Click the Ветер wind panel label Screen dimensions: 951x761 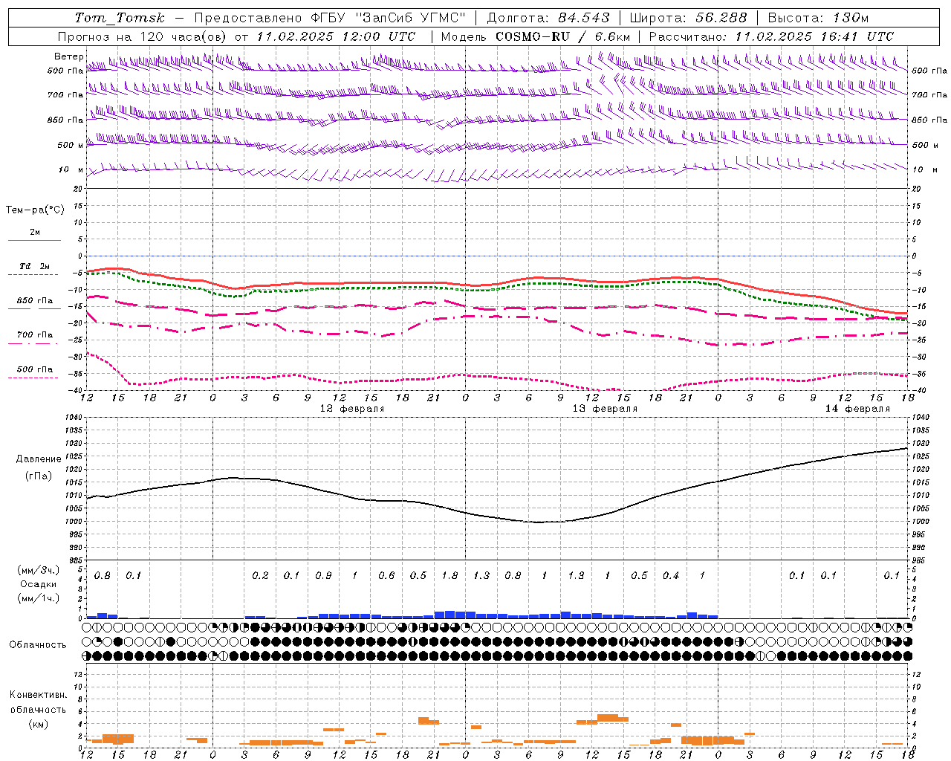68,56
